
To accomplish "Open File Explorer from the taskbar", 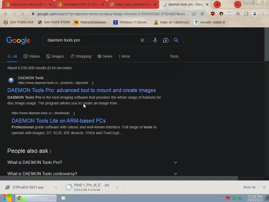I will (63, 198).
